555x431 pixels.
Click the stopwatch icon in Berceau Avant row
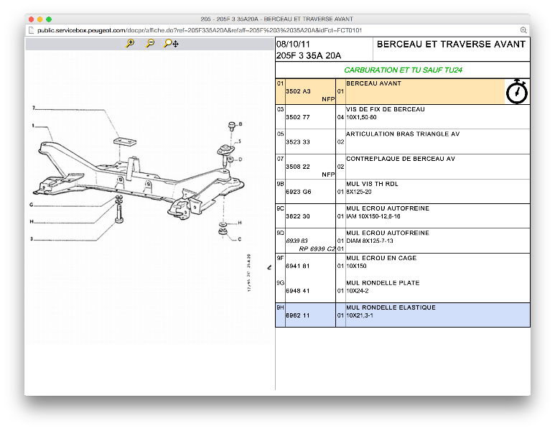point(517,92)
